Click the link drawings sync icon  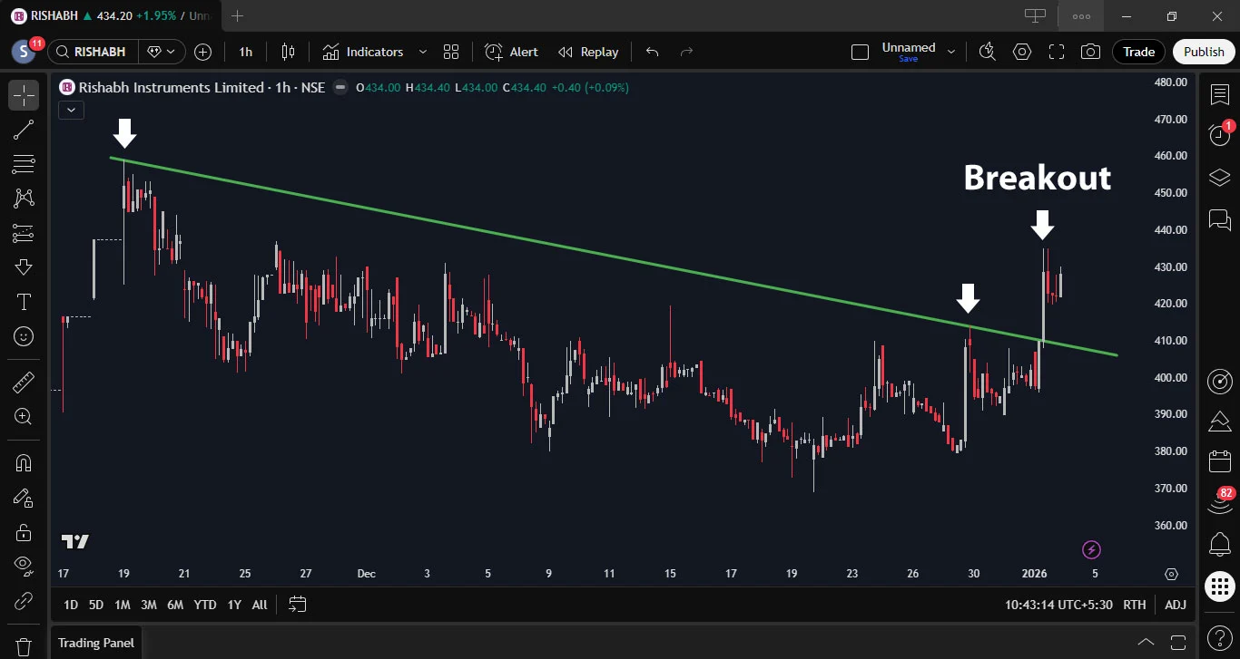tap(24, 600)
